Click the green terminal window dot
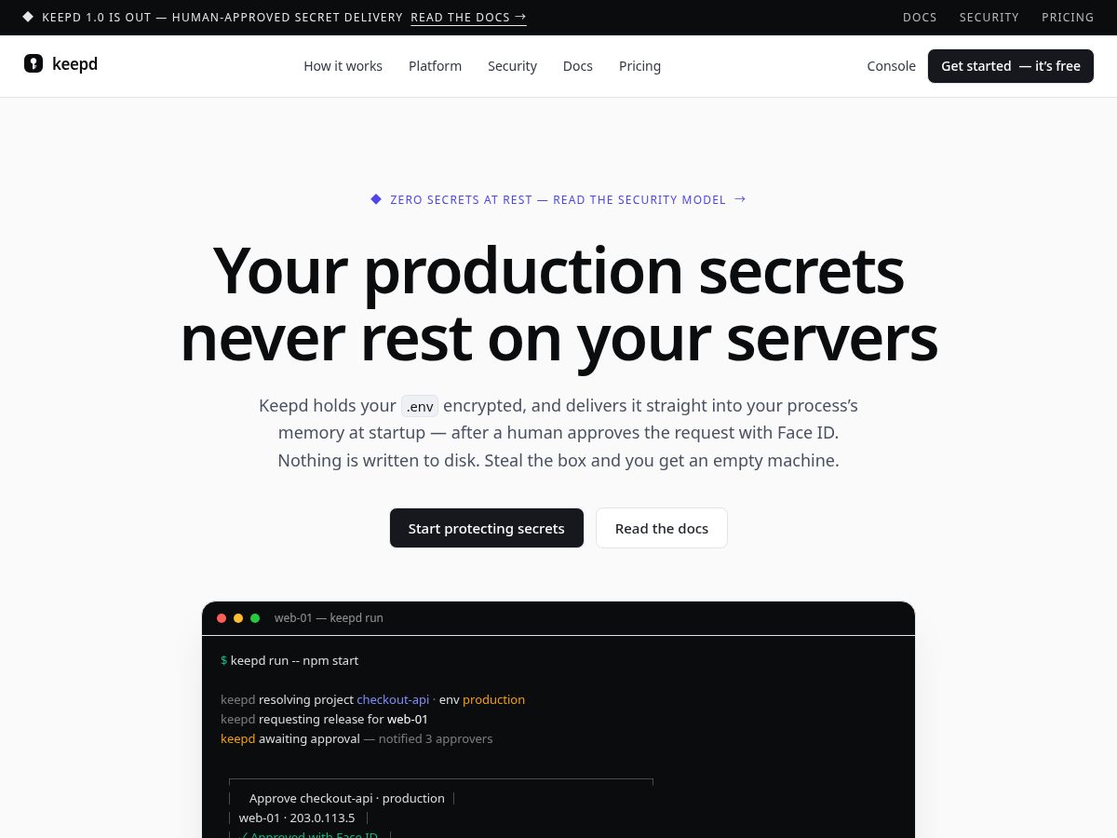Image resolution: width=1117 pixels, height=838 pixels. point(255,618)
